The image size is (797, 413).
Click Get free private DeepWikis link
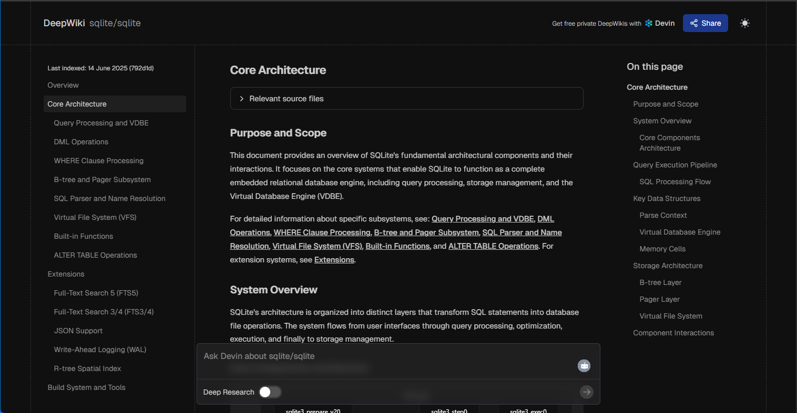(x=597, y=24)
